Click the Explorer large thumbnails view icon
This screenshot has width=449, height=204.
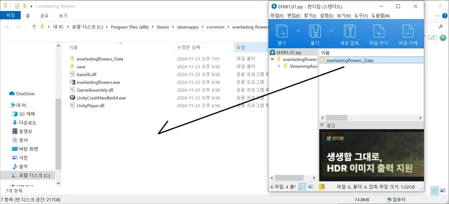(443, 191)
